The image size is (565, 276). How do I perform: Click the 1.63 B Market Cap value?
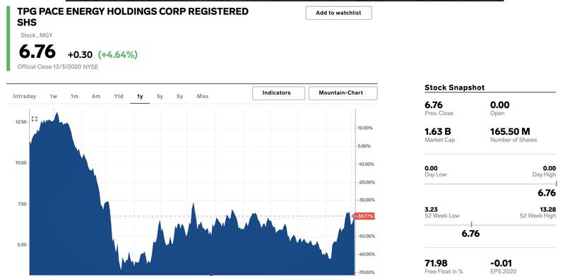tap(437, 131)
